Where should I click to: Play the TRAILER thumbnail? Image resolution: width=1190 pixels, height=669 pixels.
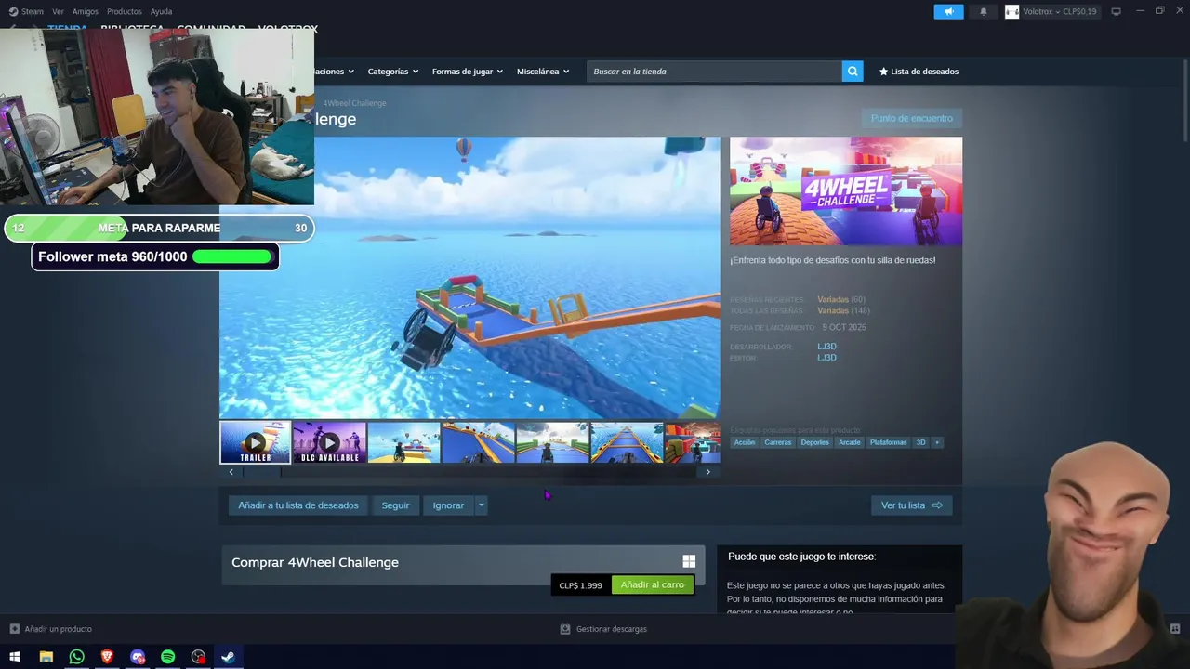[255, 442]
